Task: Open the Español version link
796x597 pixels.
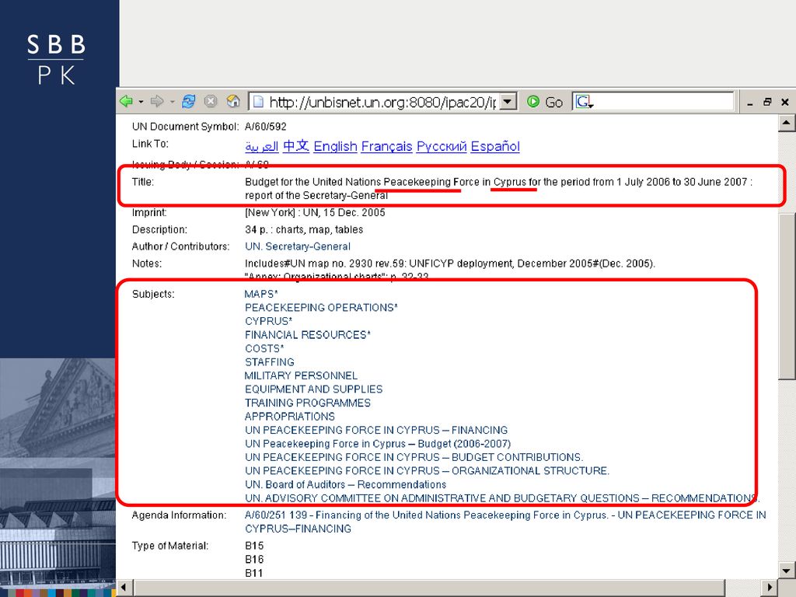Action: click(x=495, y=147)
